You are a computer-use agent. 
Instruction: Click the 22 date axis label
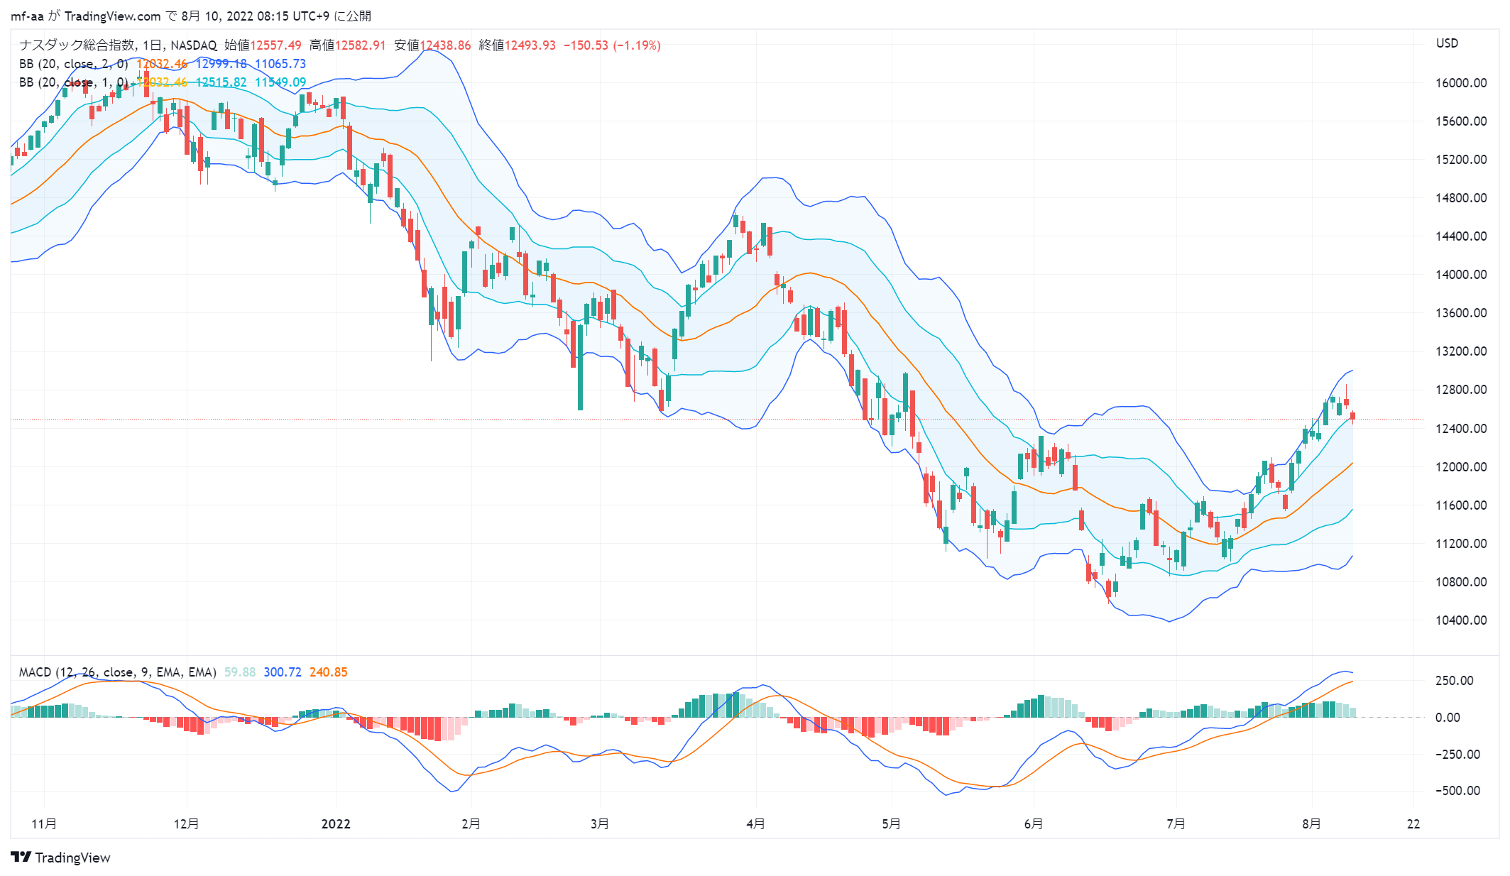point(1413,824)
